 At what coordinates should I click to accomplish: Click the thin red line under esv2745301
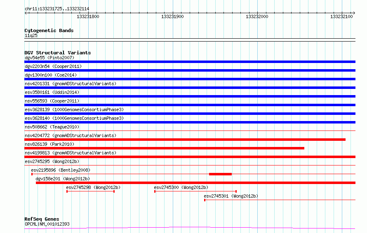coord(280,200)
